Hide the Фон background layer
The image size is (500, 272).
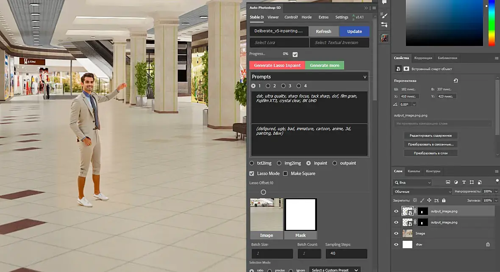pyautogui.click(x=396, y=245)
